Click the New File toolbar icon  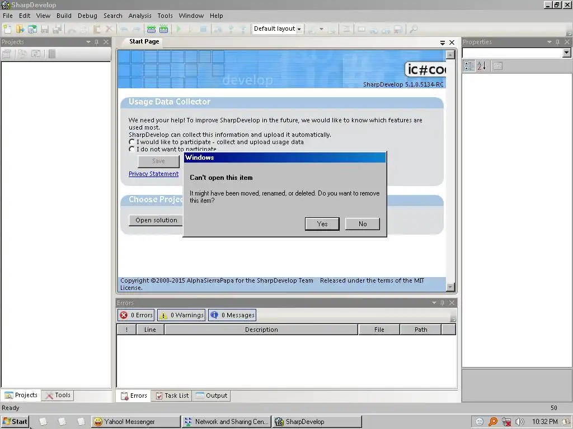pyautogui.click(x=7, y=29)
